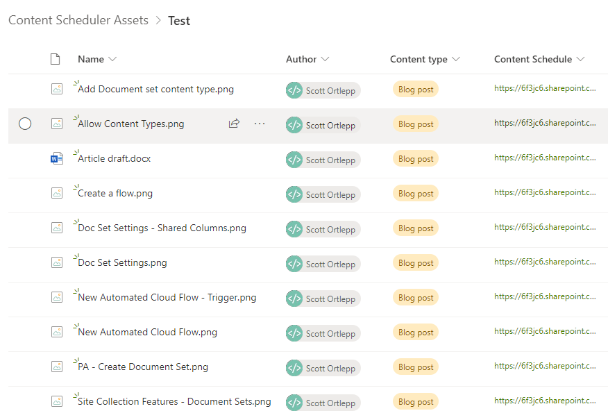The height and width of the screenshot is (420, 608).
Task: Click author avatar in Site Collection Features row
Action: (294, 403)
